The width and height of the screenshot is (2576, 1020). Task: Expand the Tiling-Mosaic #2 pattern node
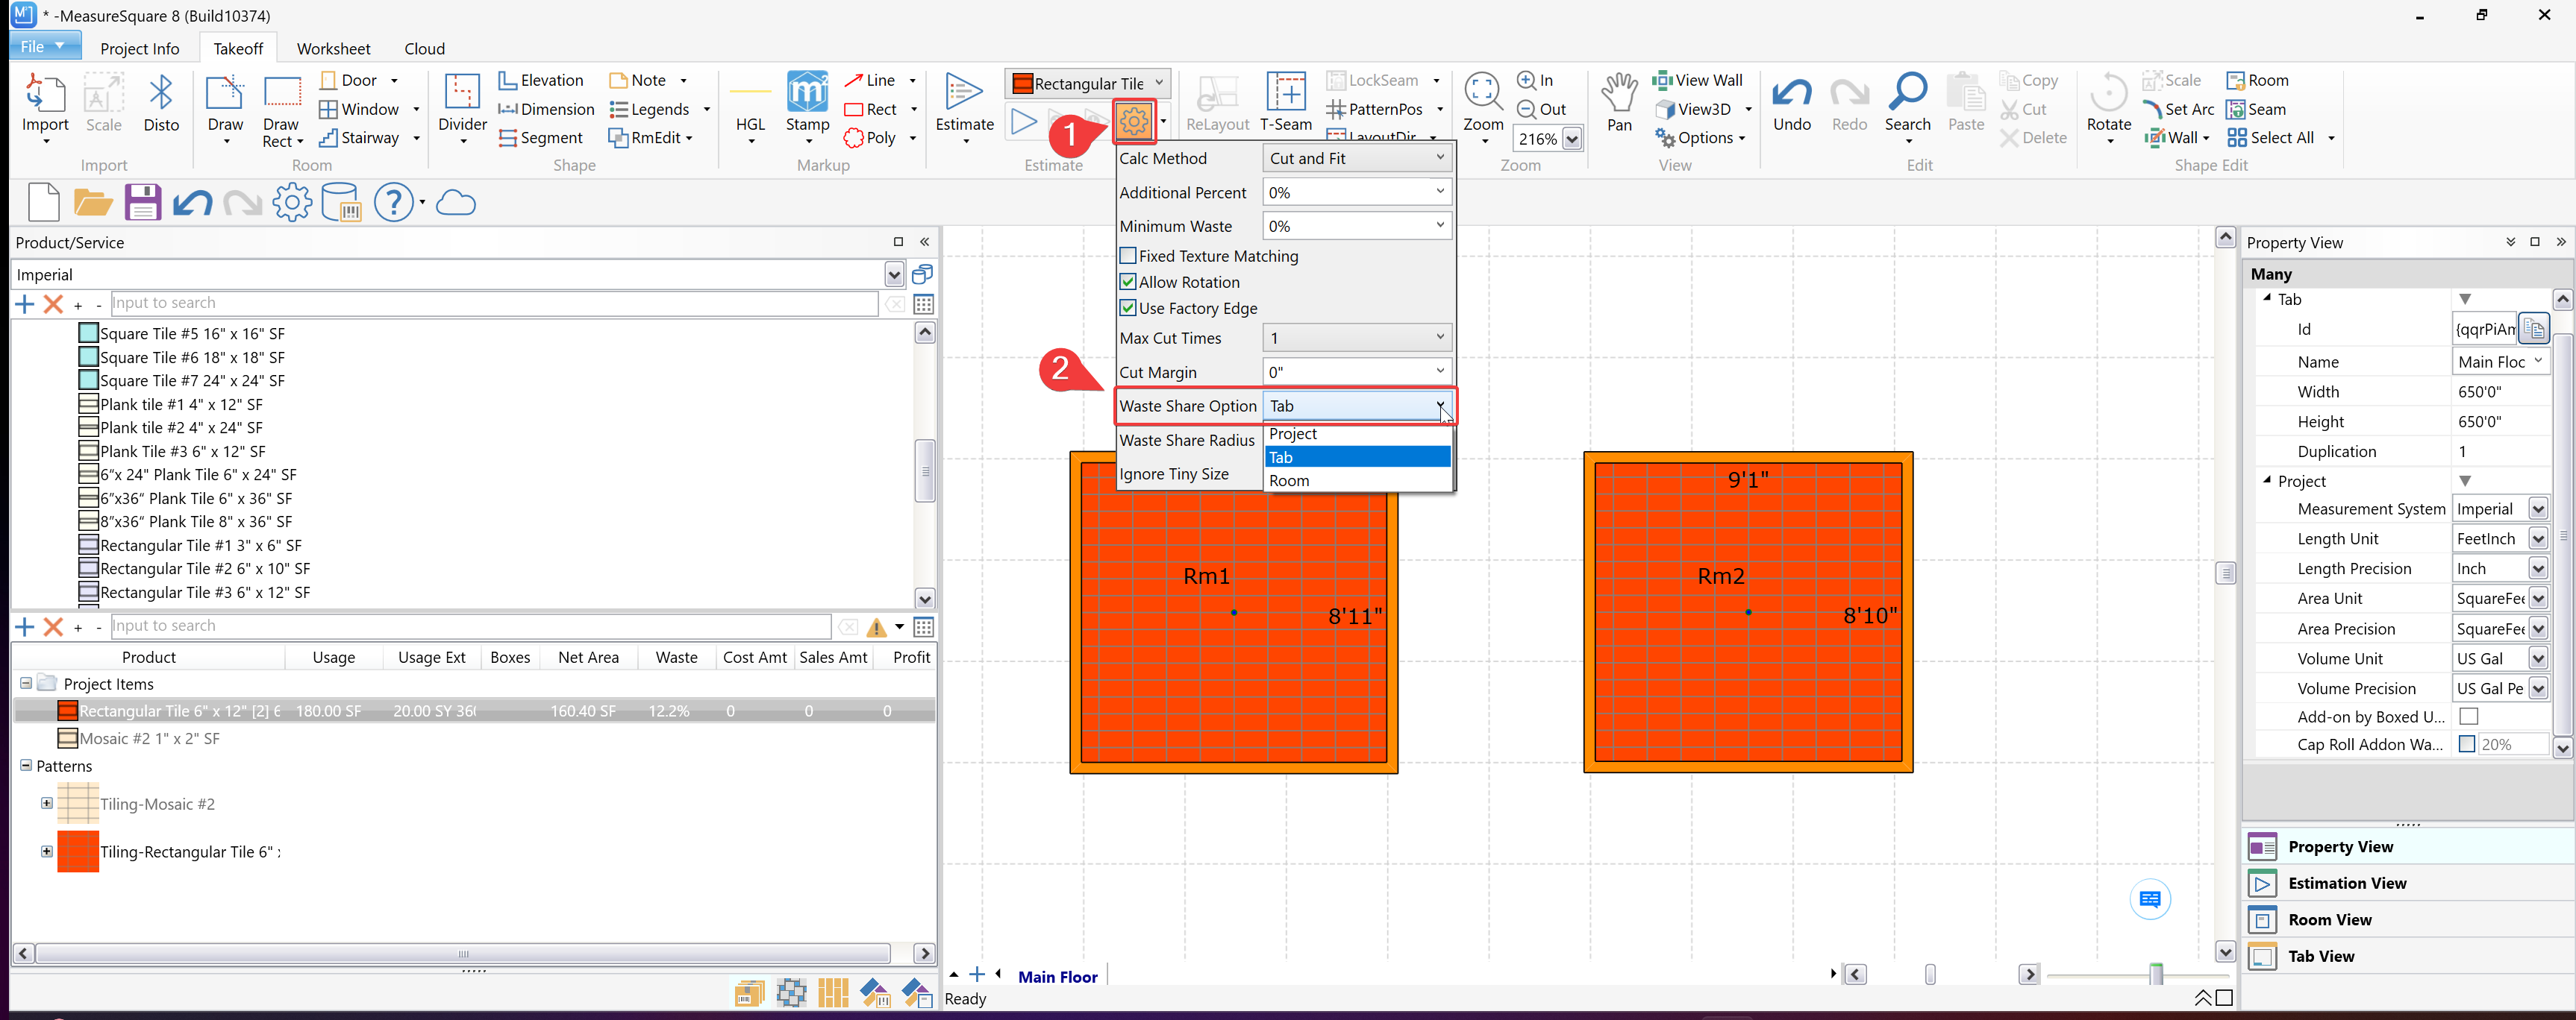coord(46,803)
